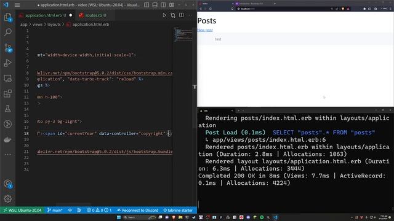This screenshot has width=394, height=221.
Task: Select the Video browser tab
Action: [x=215, y=4]
